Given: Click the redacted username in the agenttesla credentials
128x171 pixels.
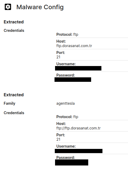Looking at the screenshot, I should pos(78,151).
